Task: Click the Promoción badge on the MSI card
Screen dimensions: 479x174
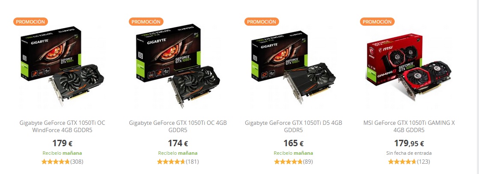Action: pyautogui.click(x=377, y=22)
